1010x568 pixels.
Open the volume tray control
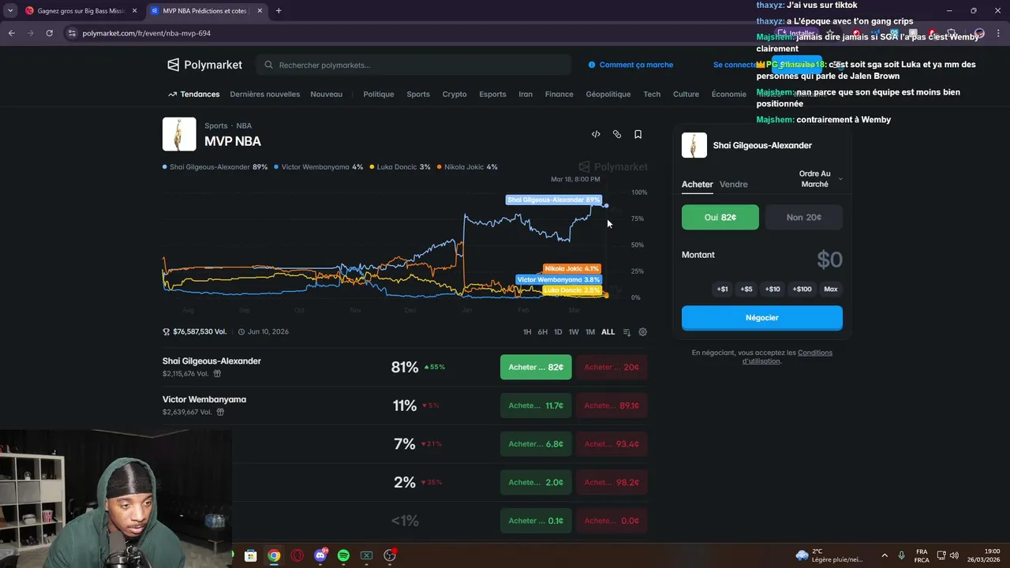[954, 555]
